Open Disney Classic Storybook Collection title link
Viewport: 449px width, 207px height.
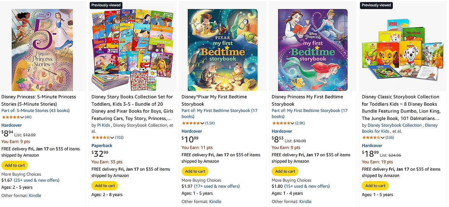click(x=400, y=104)
